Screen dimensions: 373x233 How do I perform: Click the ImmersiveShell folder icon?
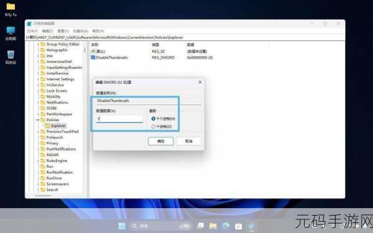43,62
